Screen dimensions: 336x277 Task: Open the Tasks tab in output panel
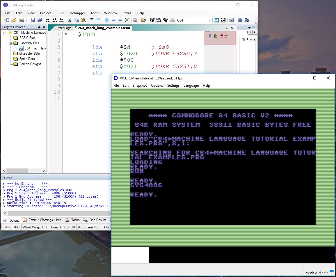point(72,220)
